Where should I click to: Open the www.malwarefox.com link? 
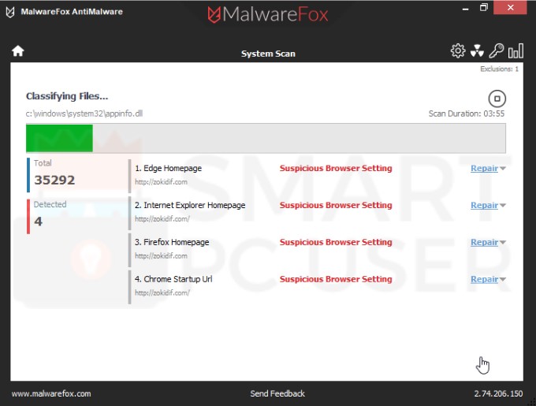point(51,393)
